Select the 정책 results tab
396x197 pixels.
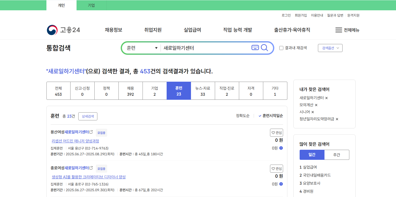point(106,91)
